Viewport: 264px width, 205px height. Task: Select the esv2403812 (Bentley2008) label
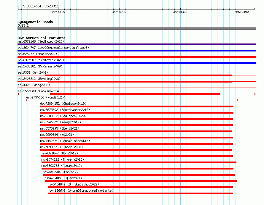[39, 79]
